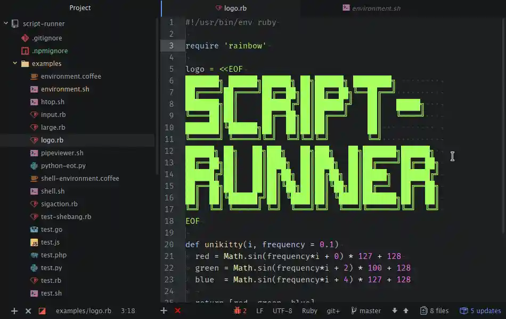This screenshot has width=506, height=319.
Task: Collapse the examples folder
Action: [x=15, y=64]
